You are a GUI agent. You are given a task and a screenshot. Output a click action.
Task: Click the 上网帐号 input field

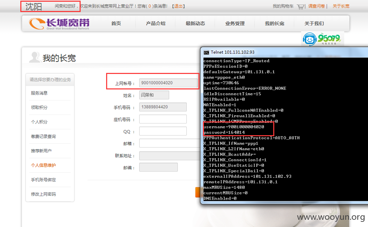[168, 83]
